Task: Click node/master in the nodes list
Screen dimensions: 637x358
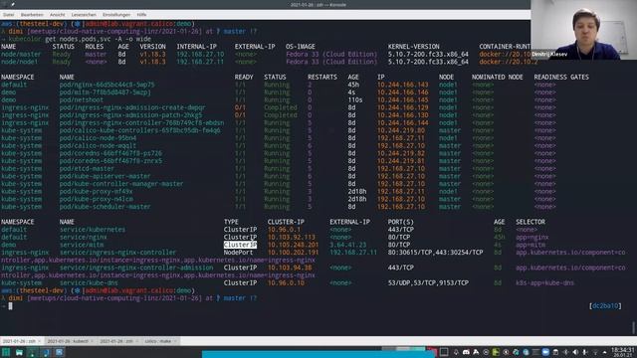Action: point(21,54)
